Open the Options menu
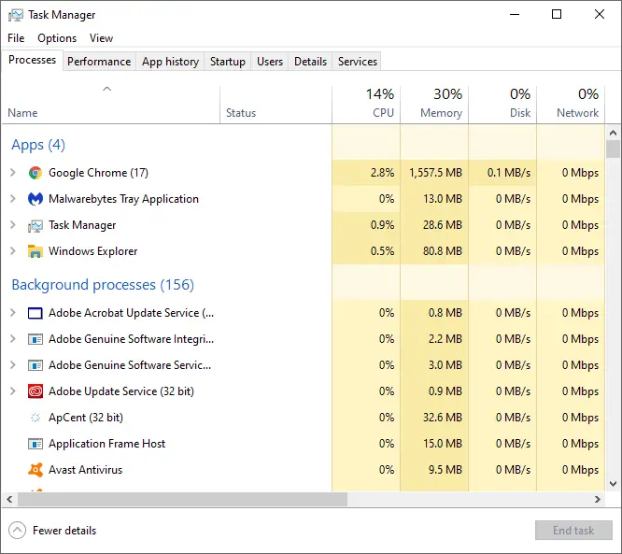The height and width of the screenshot is (554, 622). pos(57,38)
